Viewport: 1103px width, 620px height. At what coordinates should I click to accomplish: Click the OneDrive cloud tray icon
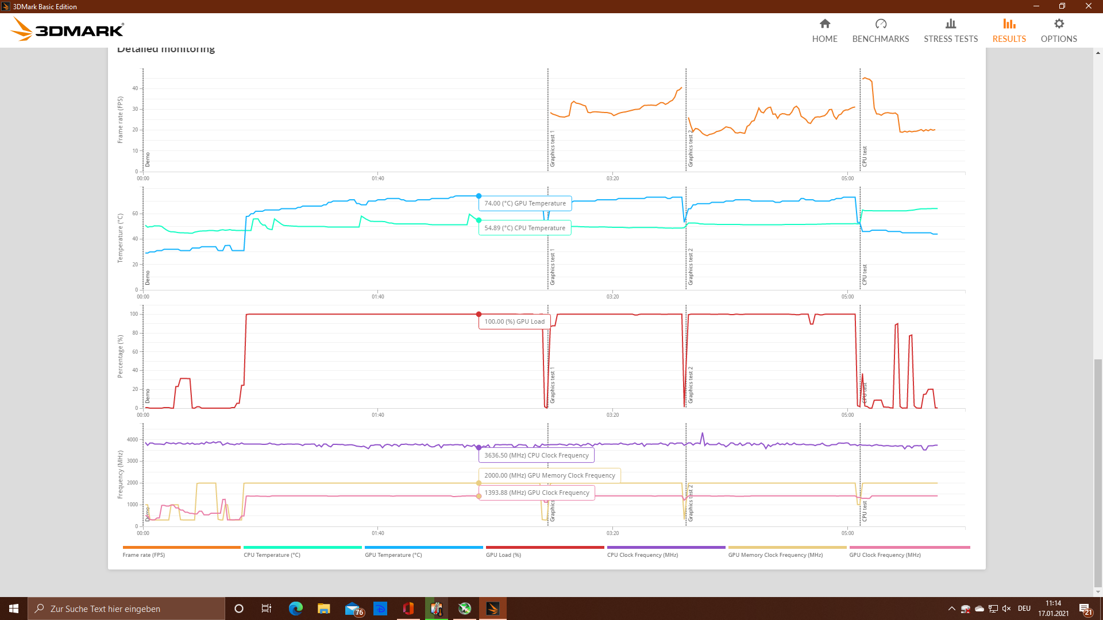click(x=979, y=609)
